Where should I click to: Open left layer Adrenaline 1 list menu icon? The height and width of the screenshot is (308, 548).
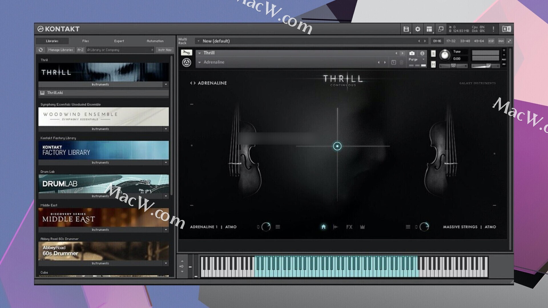(278, 227)
